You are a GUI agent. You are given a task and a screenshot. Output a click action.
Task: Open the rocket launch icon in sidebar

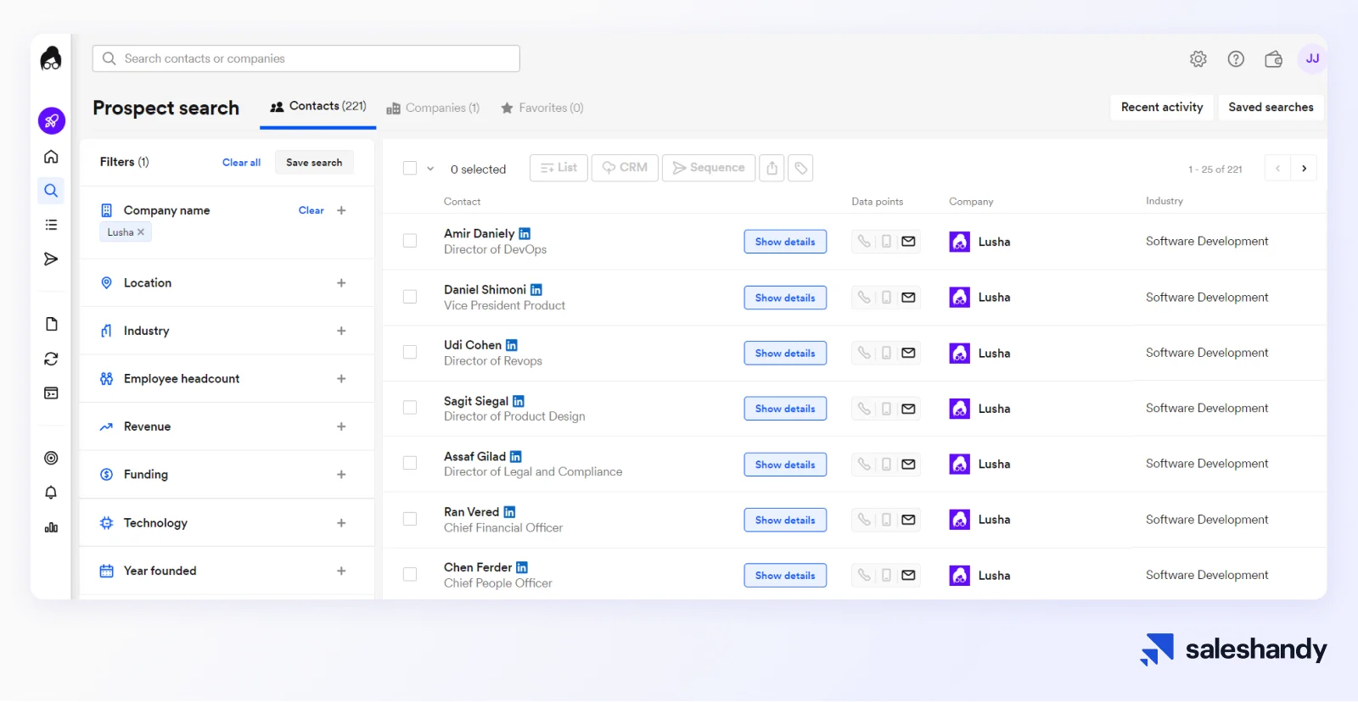coord(51,120)
